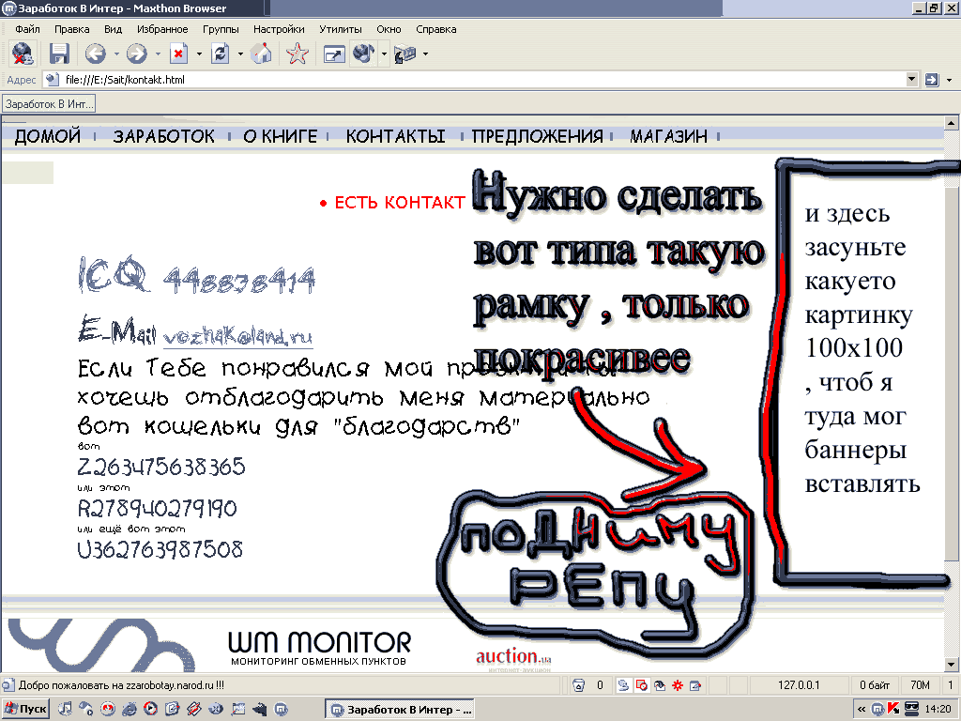
Task: Open the Настройки menu
Action: pyautogui.click(x=279, y=29)
